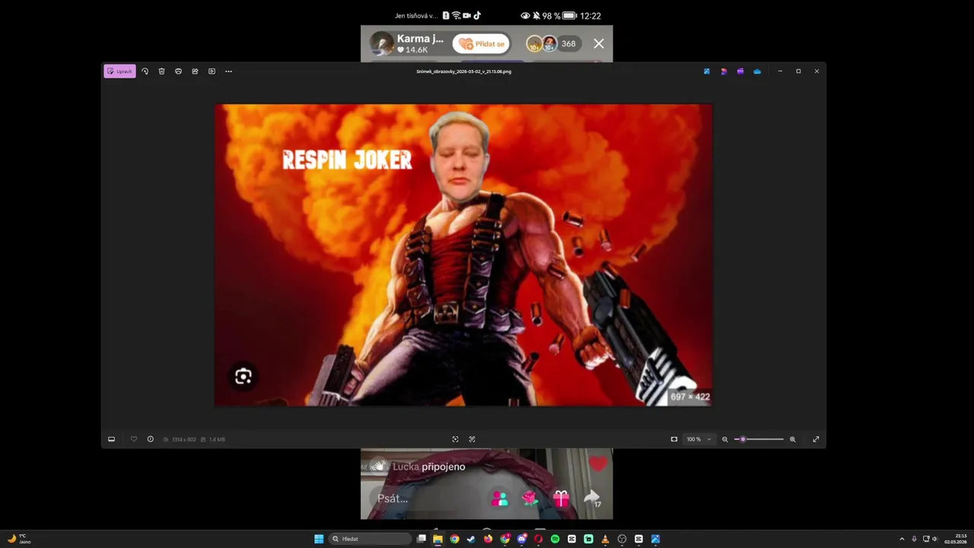Image resolution: width=974 pixels, height=548 pixels.
Task: Click the volume icon in the system tray
Action: pyautogui.click(x=934, y=539)
